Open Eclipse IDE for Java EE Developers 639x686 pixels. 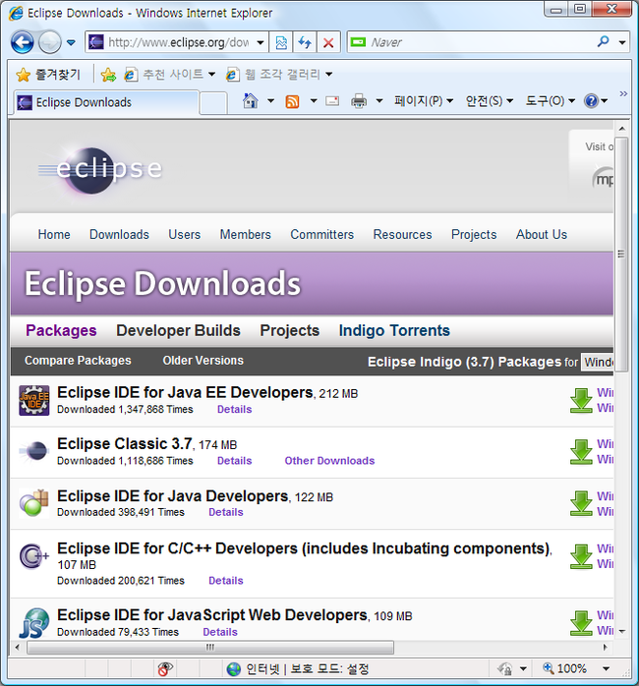(185, 392)
